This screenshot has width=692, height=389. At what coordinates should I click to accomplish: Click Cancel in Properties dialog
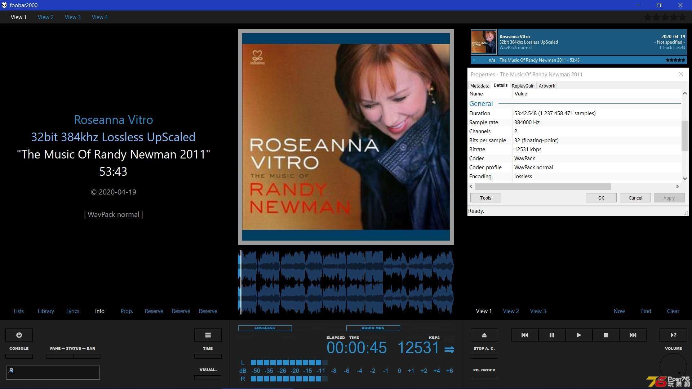635,198
